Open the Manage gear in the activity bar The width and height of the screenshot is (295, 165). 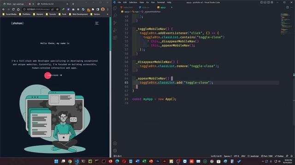115,151
